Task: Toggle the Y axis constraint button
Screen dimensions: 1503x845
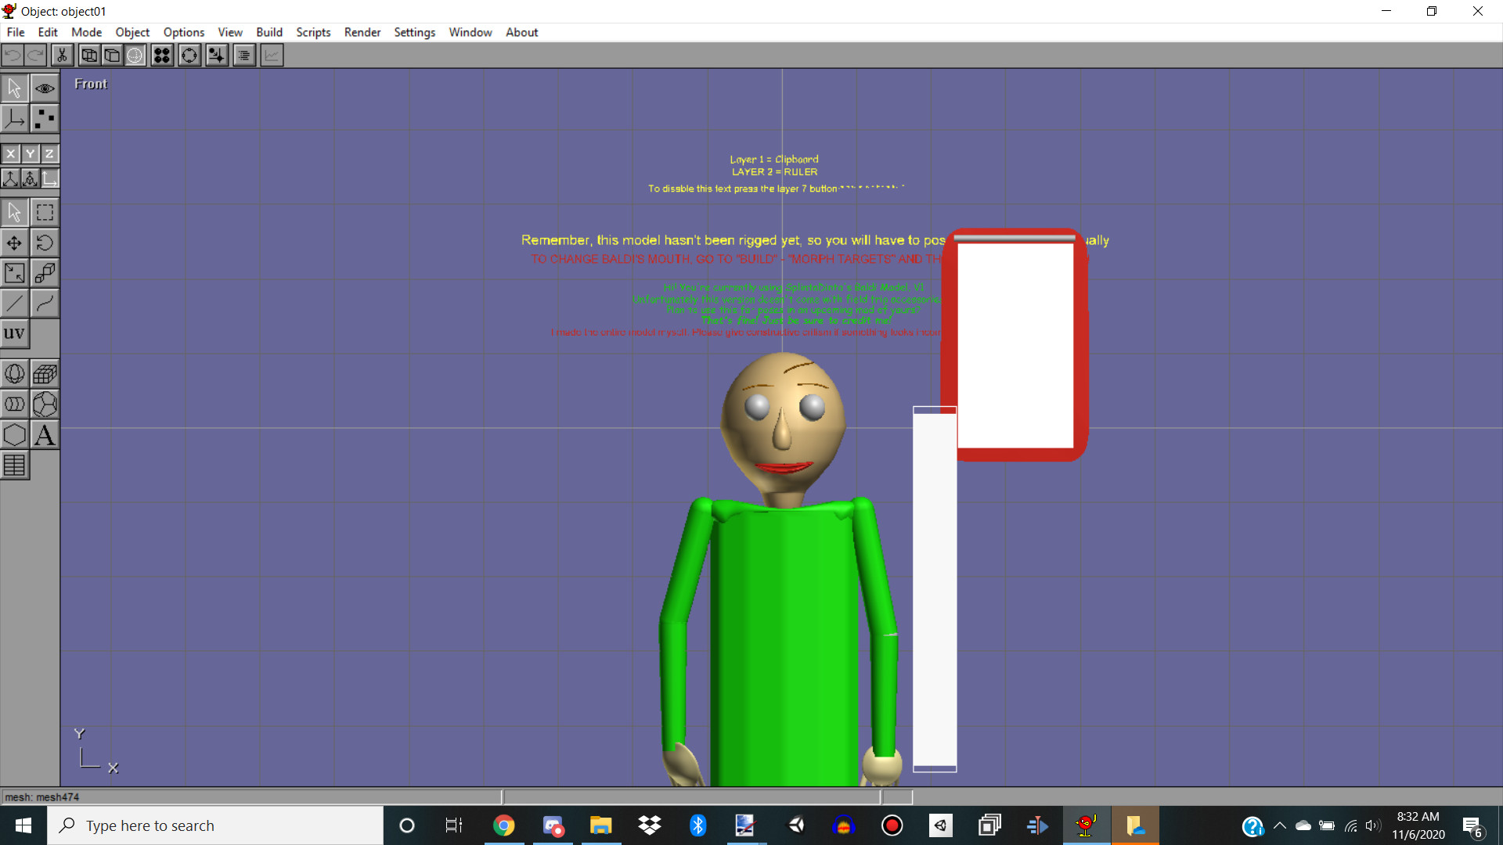Action: coord(29,153)
